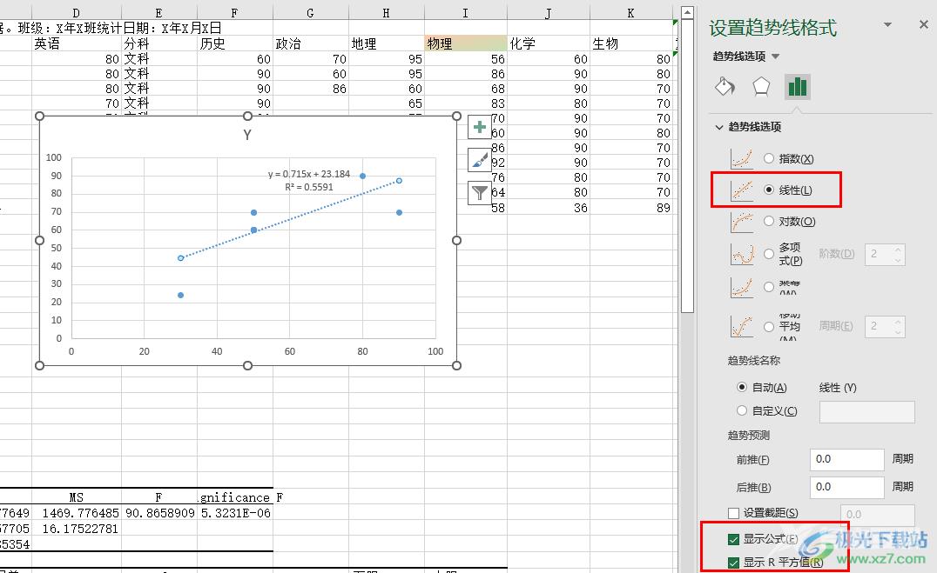Select the 对数(O) logarithmic radio button
The image size is (937, 573).
769,222
